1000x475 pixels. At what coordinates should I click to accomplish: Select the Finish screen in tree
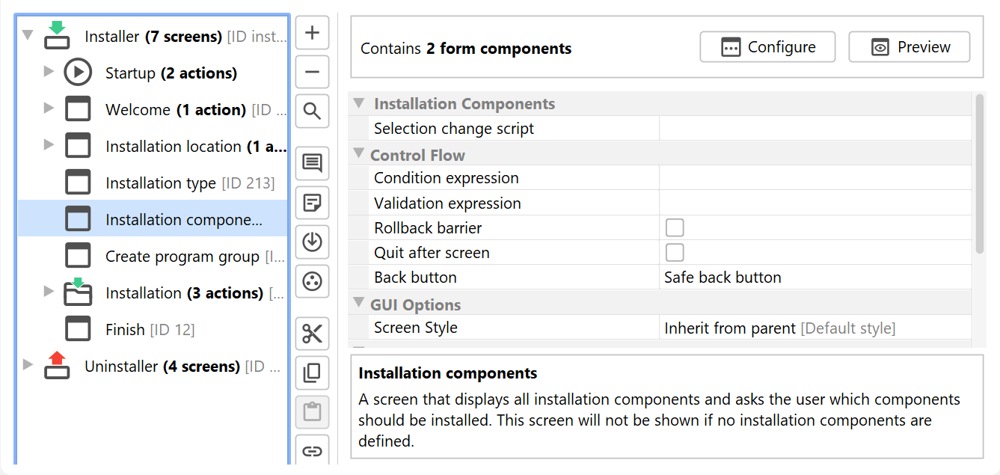coord(125,330)
